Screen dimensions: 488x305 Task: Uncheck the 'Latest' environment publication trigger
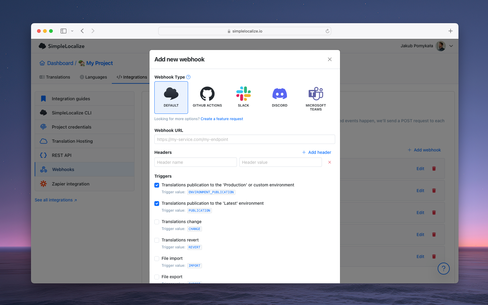tap(157, 204)
